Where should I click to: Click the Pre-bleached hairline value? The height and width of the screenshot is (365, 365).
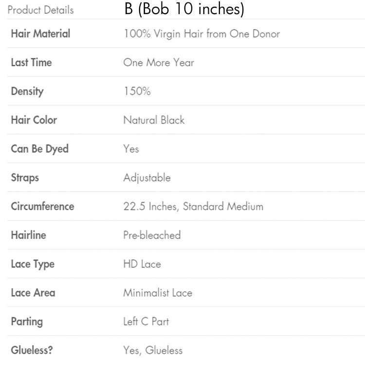click(x=152, y=235)
